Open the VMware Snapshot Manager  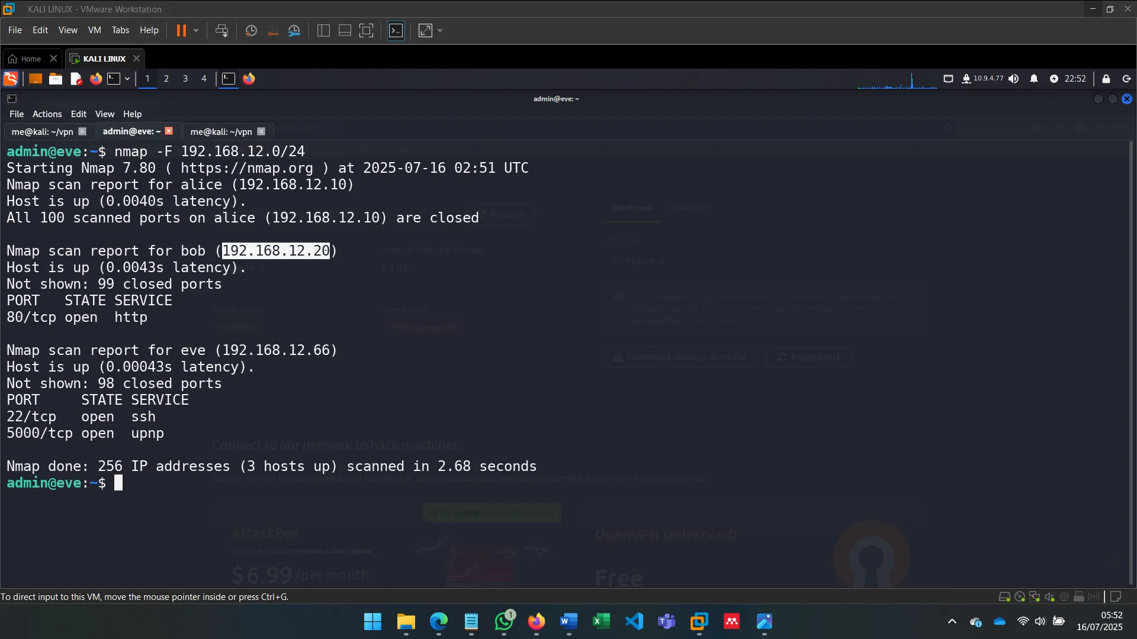294,30
